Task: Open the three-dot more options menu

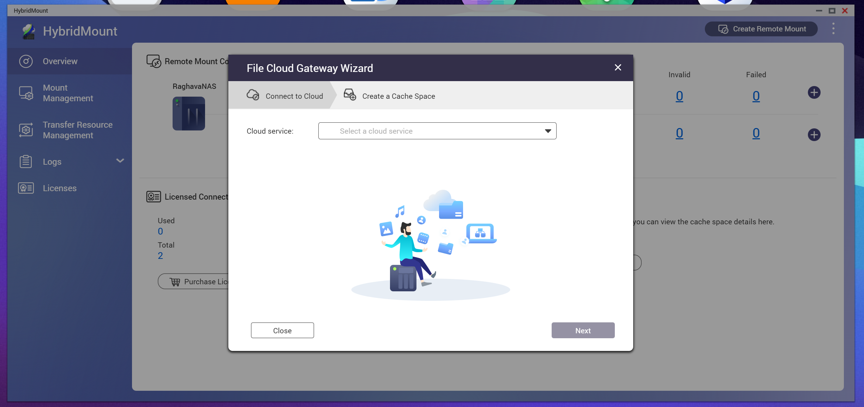Action: click(x=833, y=29)
